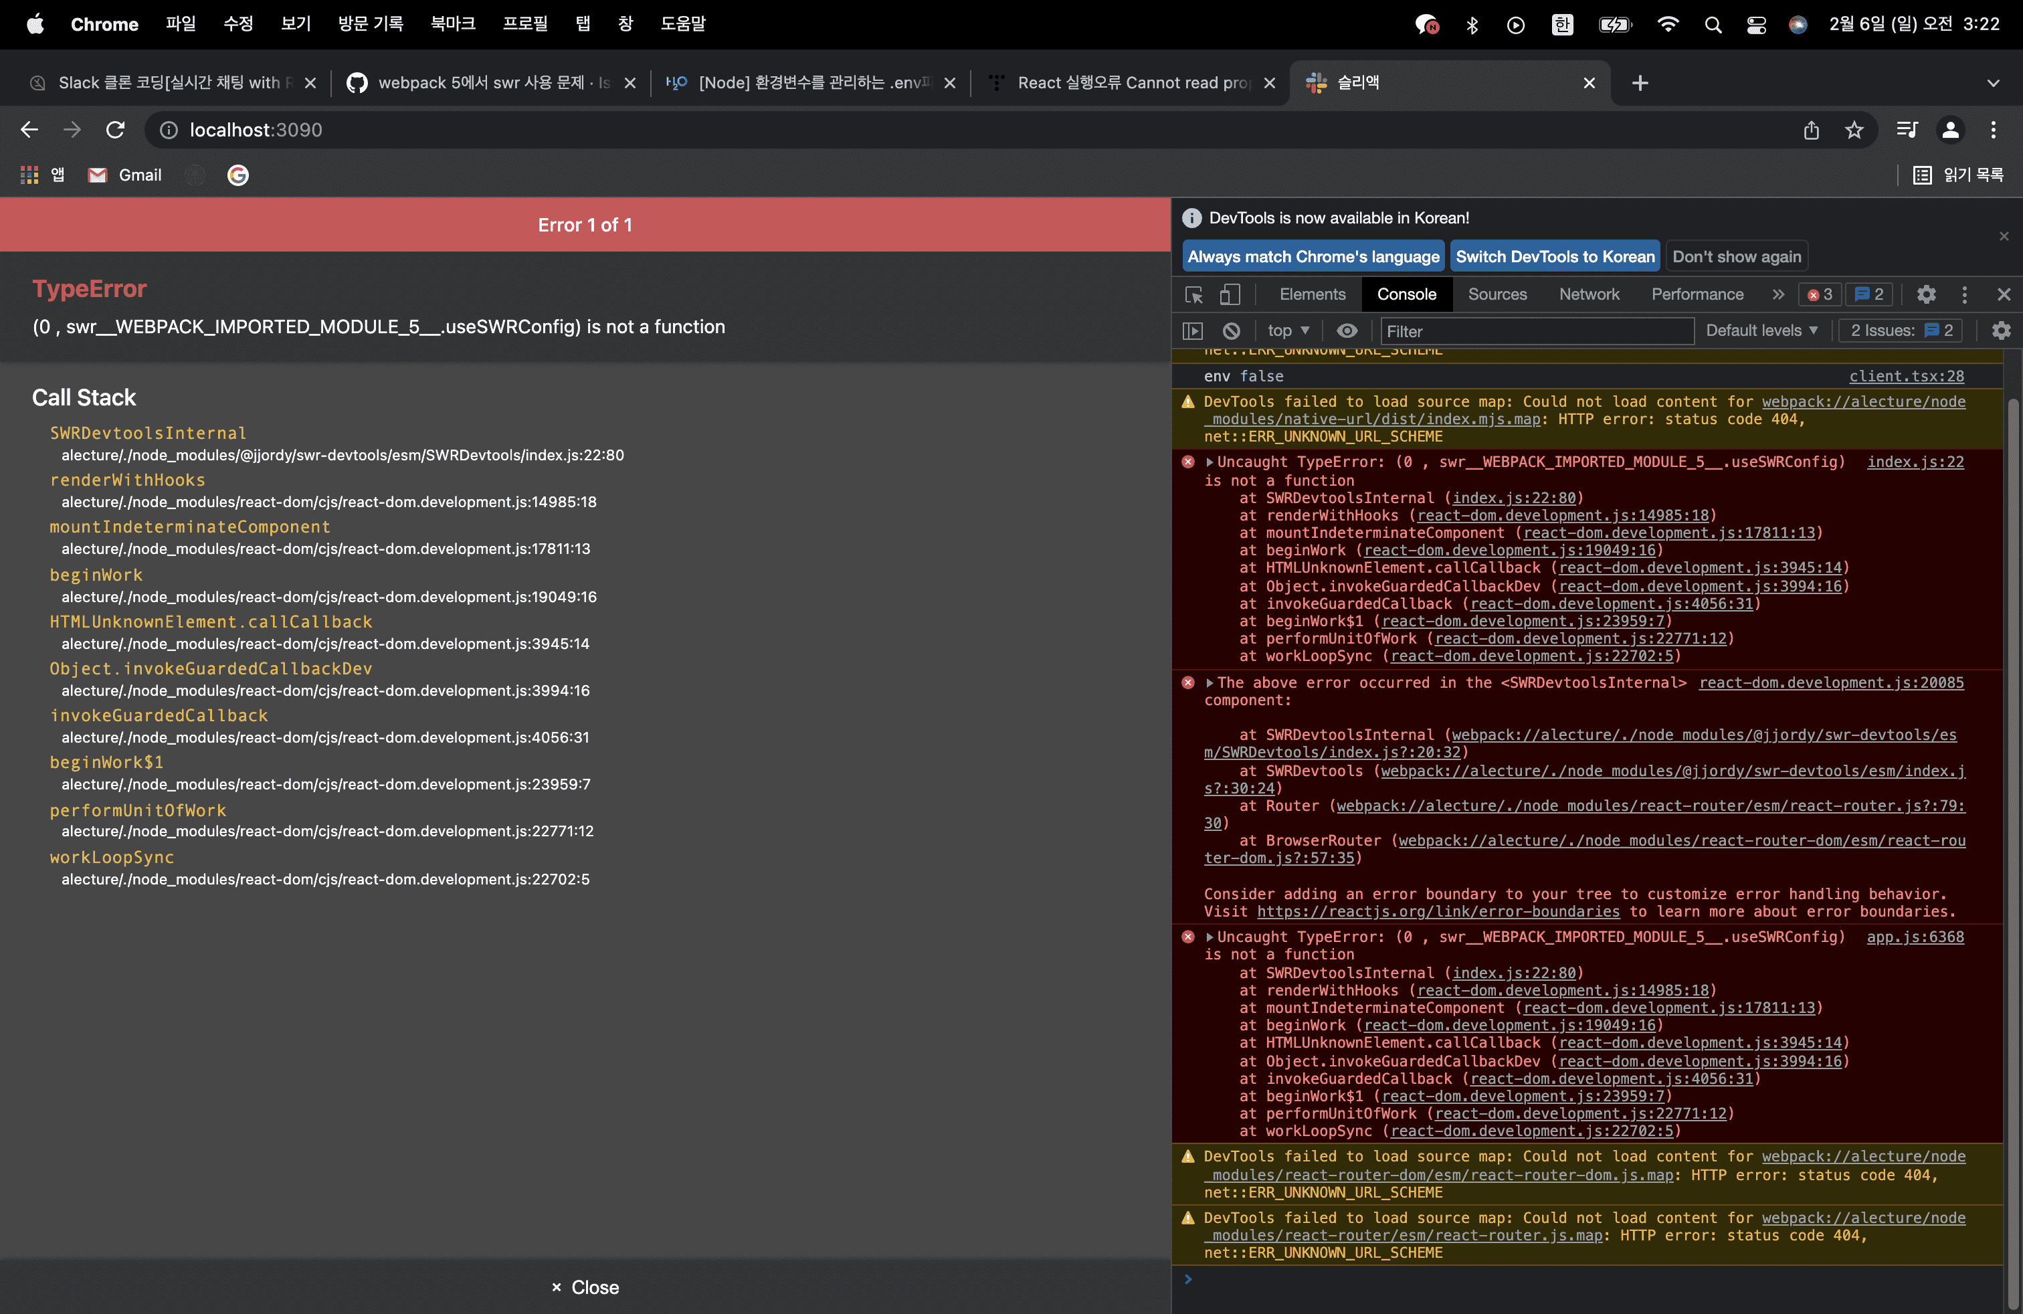This screenshot has height=1314, width=2023.
Task: Click the console Filter input field
Action: coord(1536,331)
